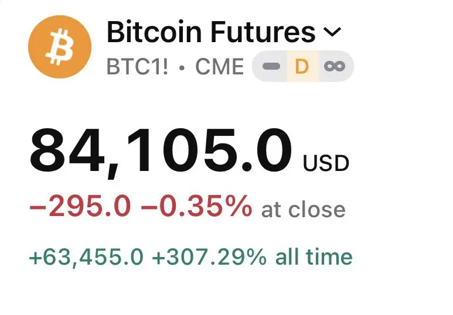Click the USD currency label

tap(326, 163)
